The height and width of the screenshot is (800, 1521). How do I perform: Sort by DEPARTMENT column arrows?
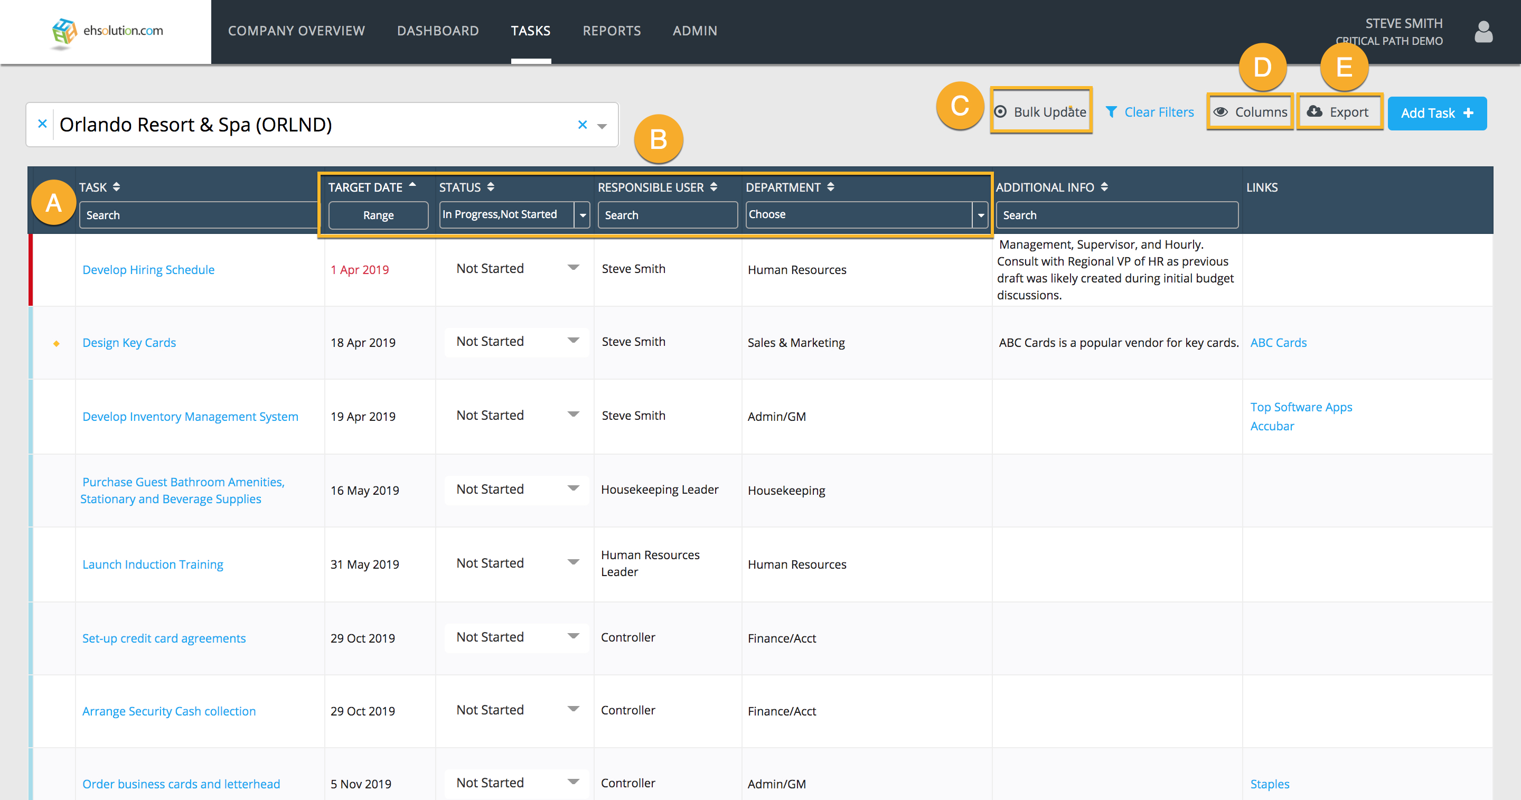[831, 186]
